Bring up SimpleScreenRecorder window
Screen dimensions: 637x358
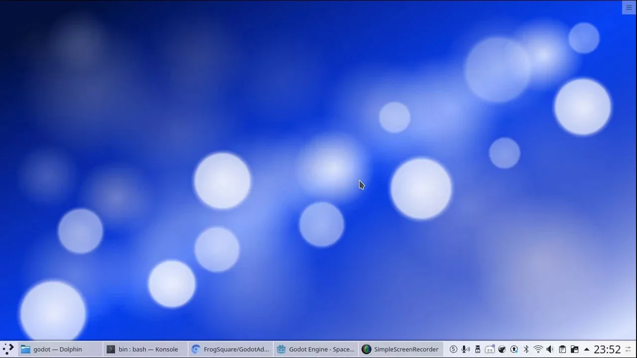pyautogui.click(x=401, y=349)
